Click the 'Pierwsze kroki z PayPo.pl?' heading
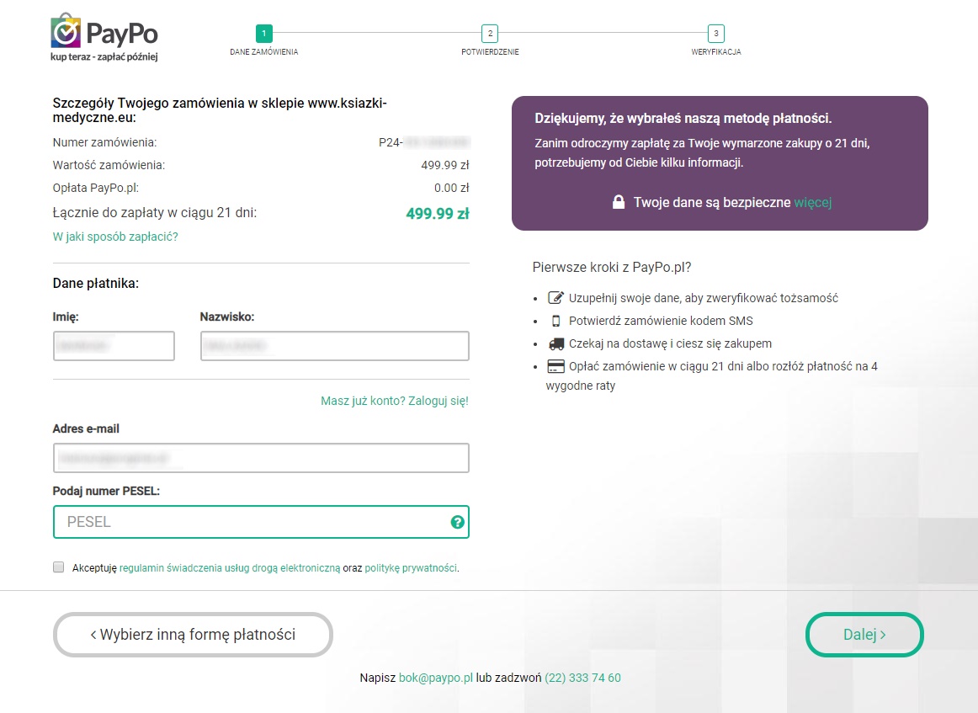The image size is (978, 713). click(x=612, y=267)
